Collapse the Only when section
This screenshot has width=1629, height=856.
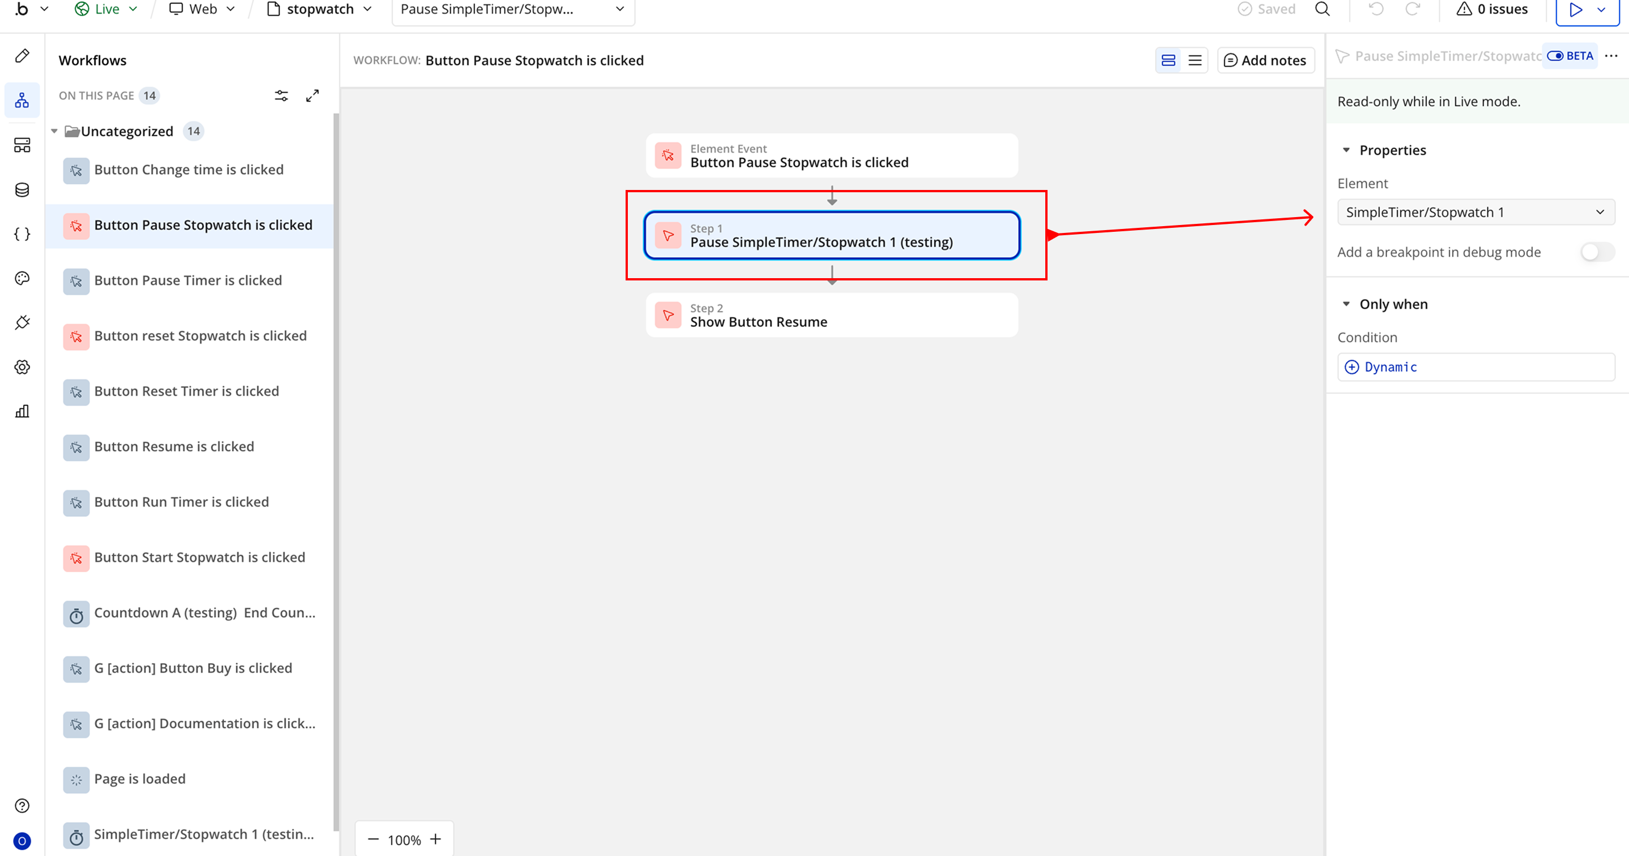(x=1346, y=304)
